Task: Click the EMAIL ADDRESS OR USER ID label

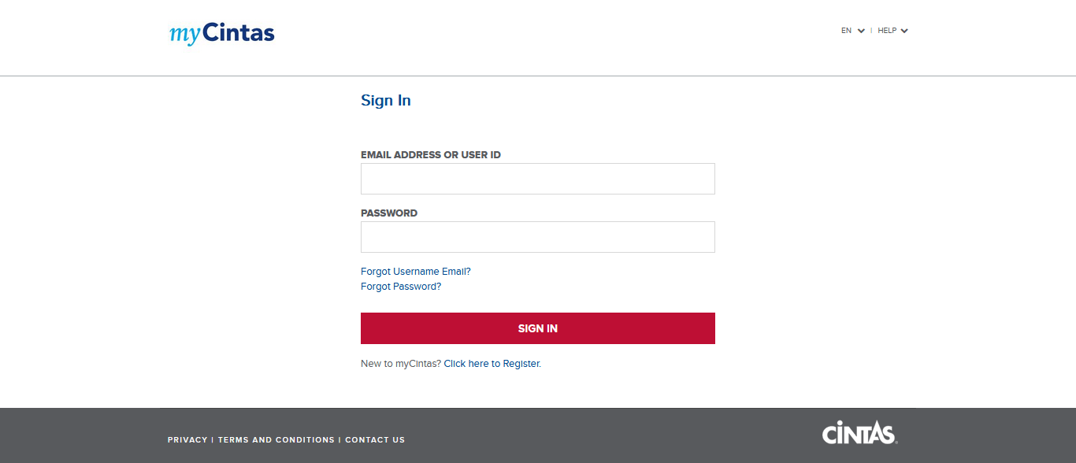Action: (x=431, y=155)
